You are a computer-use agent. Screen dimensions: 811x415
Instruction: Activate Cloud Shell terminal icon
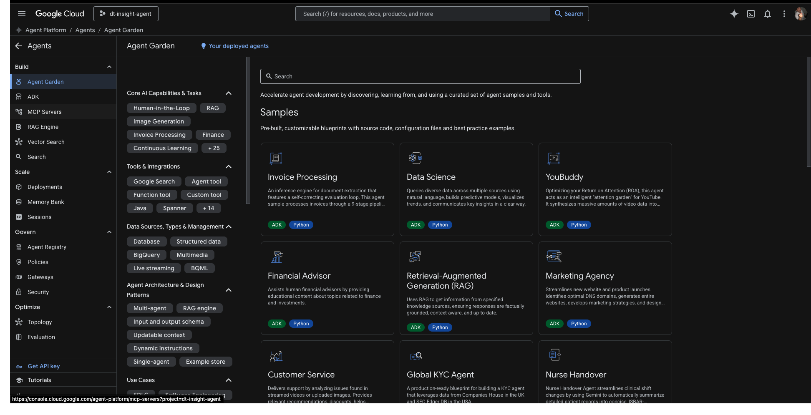click(751, 14)
